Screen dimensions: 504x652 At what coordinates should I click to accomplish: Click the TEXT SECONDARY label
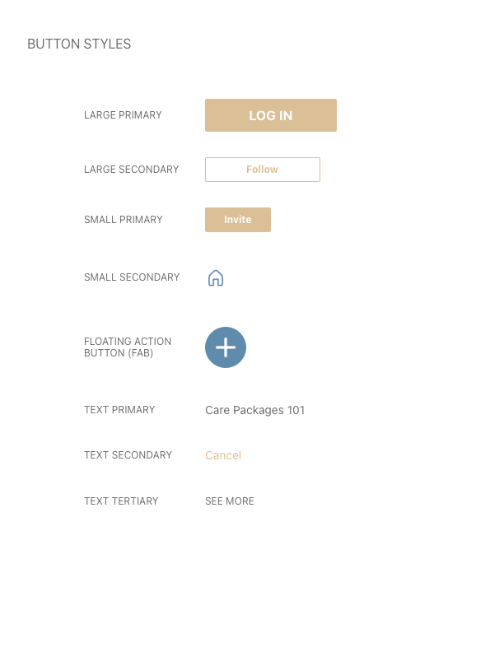[128, 455]
